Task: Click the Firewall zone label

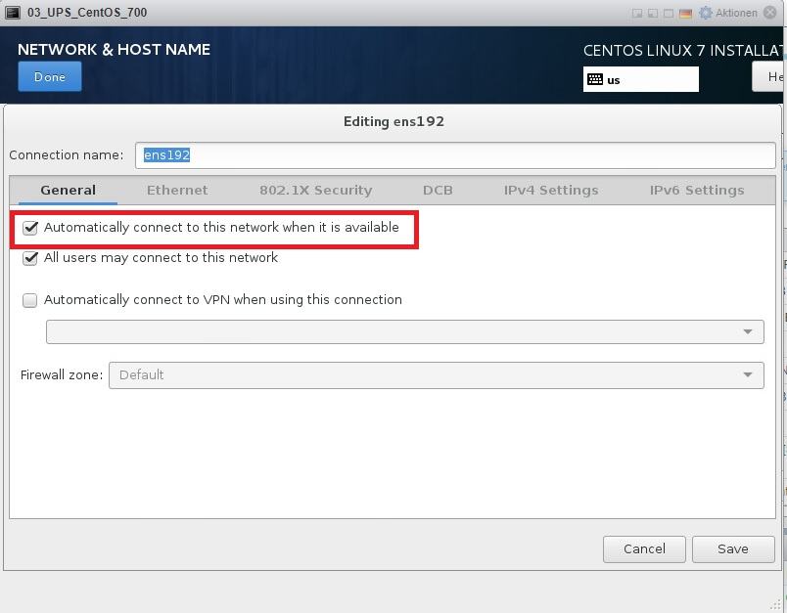Action: (62, 374)
